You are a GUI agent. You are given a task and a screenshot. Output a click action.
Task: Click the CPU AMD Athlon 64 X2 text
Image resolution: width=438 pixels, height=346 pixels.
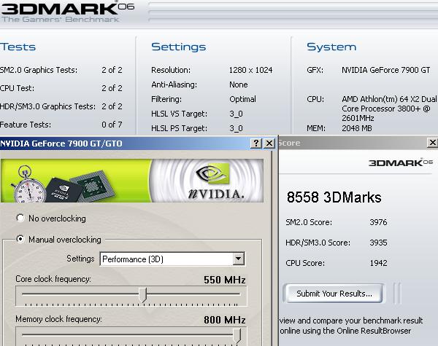[x=389, y=109]
